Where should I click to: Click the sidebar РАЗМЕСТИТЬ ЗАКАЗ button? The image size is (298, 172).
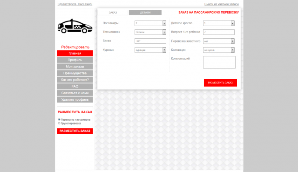point(75,131)
